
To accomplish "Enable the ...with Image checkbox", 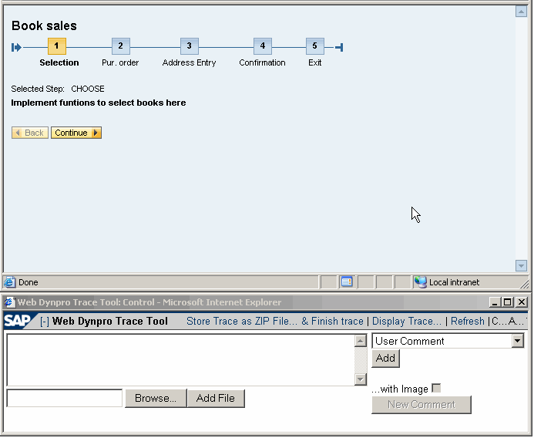I will click(436, 388).
